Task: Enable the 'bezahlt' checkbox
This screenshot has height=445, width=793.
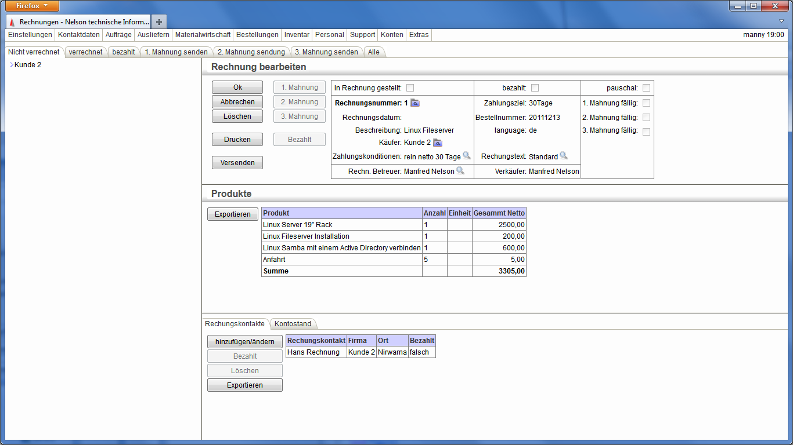Action: coord(535,88)
